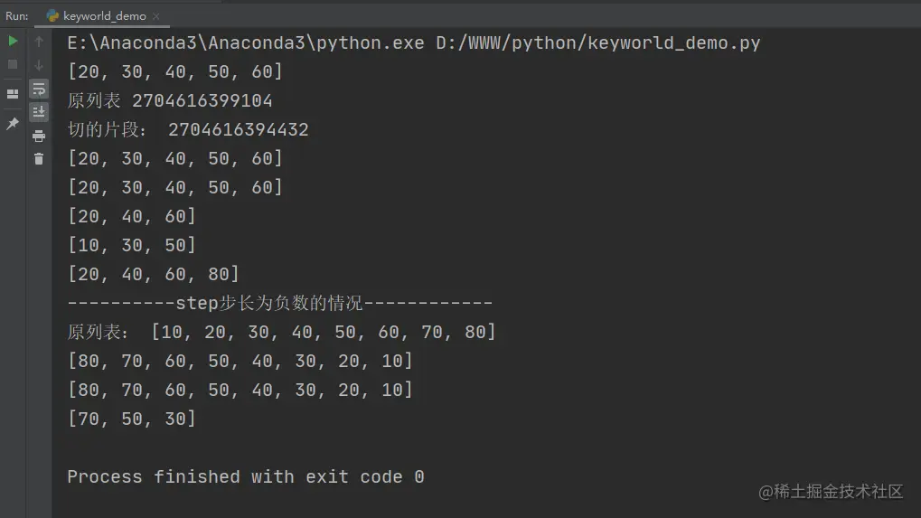The width and height of the screenshot is (921, 518).
Task: Toggle the Soft-wrap output icon
Action: [x=39, y=89]
